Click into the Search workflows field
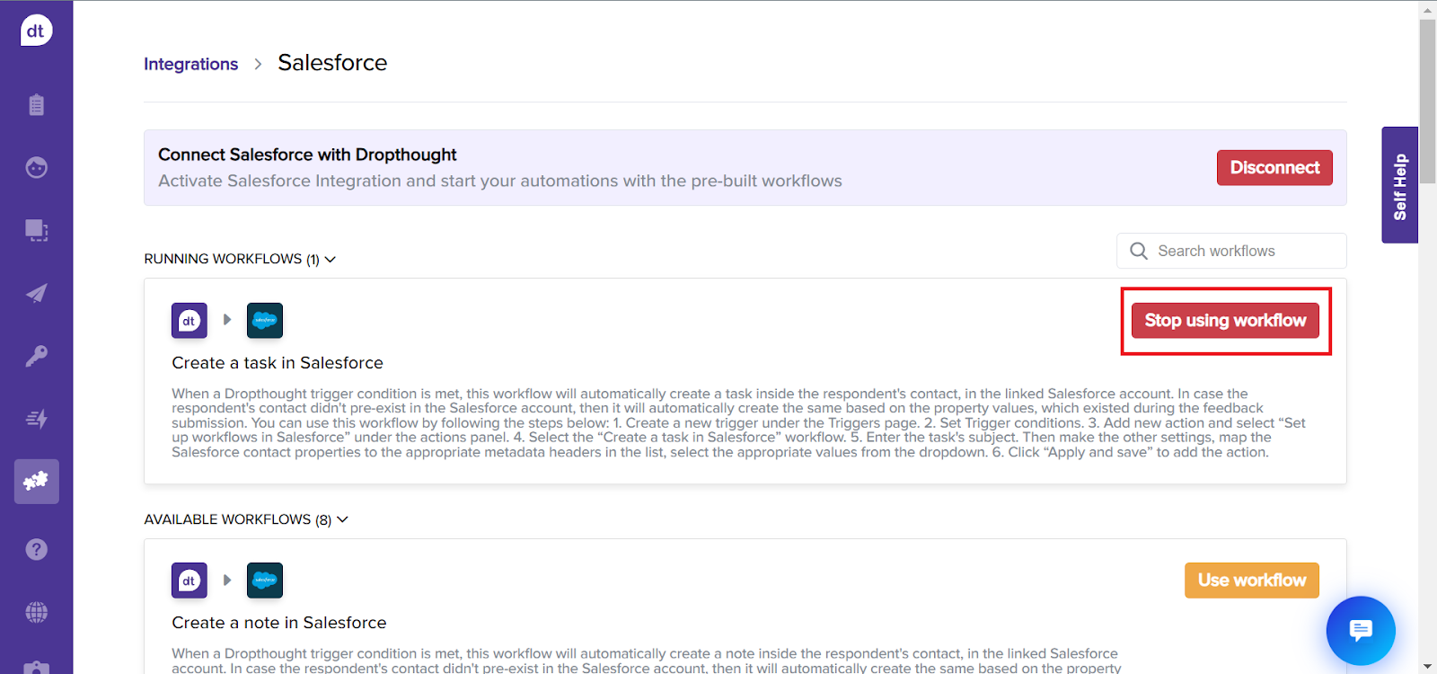The image size is (1437, 674). click(1244, 251)
